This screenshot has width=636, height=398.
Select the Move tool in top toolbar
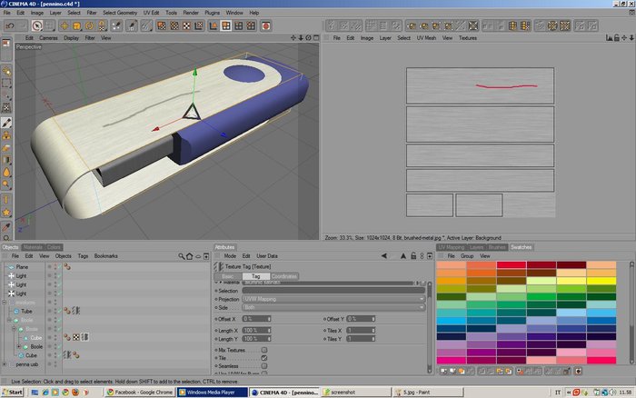[65, 26]
